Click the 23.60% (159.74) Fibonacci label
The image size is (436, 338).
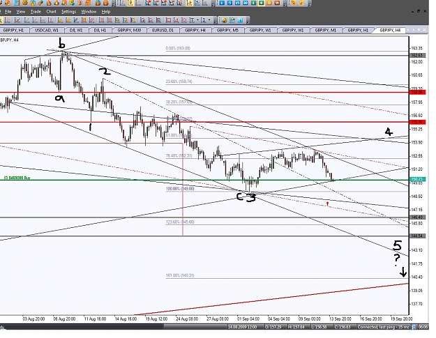tap(179, 82)
